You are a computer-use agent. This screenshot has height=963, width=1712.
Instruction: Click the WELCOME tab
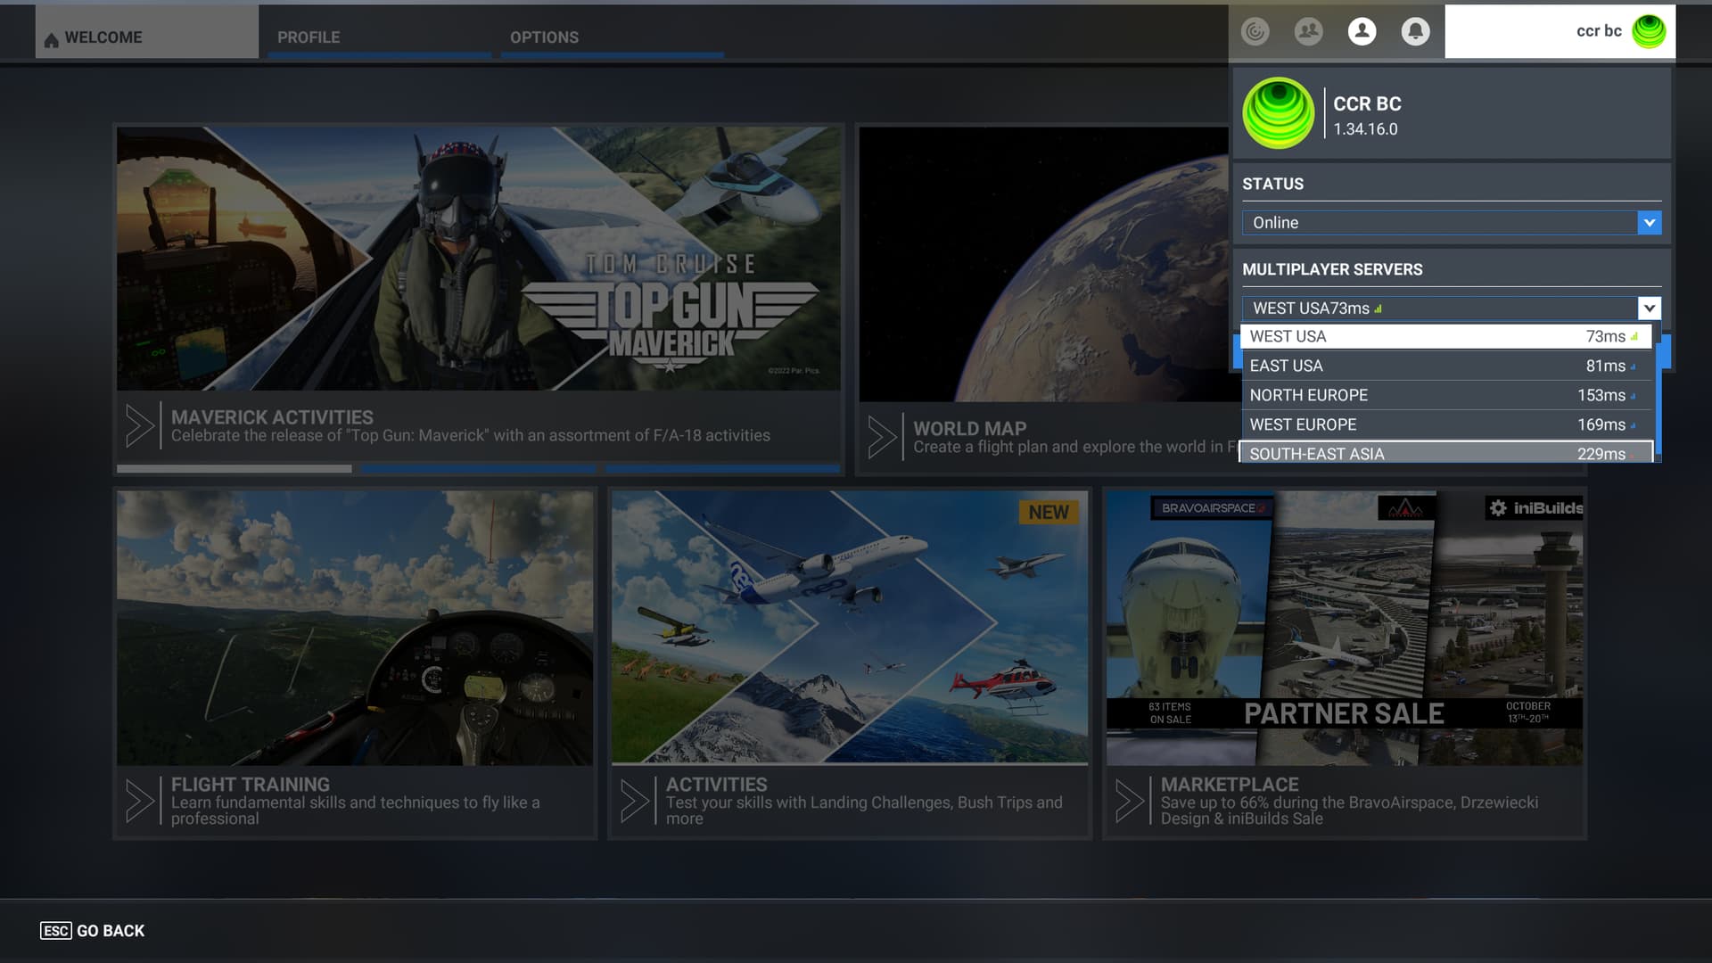103,37
